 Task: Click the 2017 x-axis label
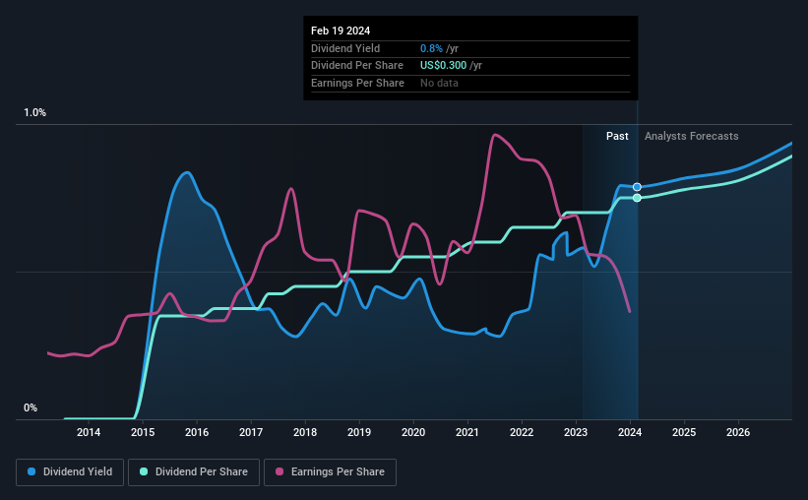(x=251, y=432)
